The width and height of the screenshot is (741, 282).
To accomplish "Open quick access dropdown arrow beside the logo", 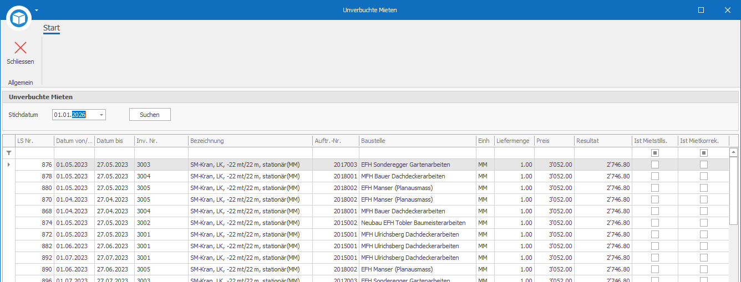I will coord(37,10).
